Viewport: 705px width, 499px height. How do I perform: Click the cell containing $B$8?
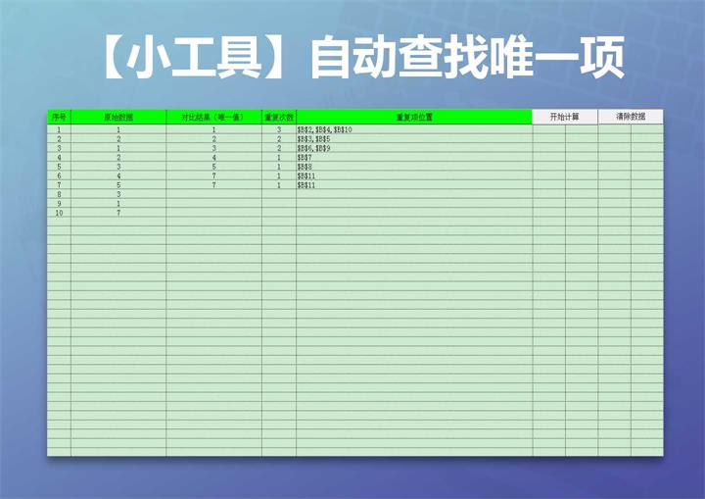coord(305,167)
